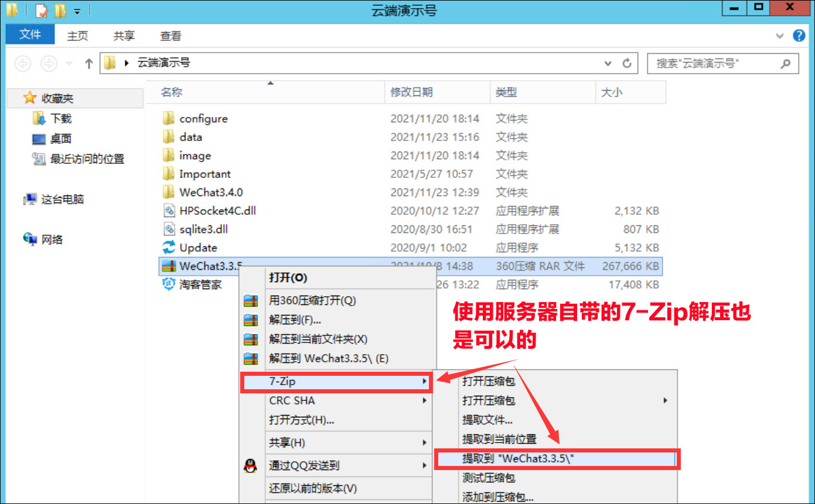815x504 pixels.
Task: Select the HPSocket4C.dll file icon
Action: coord(169,211)
